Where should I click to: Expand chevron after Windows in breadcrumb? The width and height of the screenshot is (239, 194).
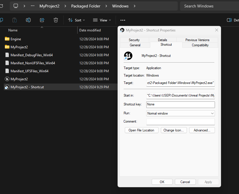pyautogui.click(x=135, y=6)
